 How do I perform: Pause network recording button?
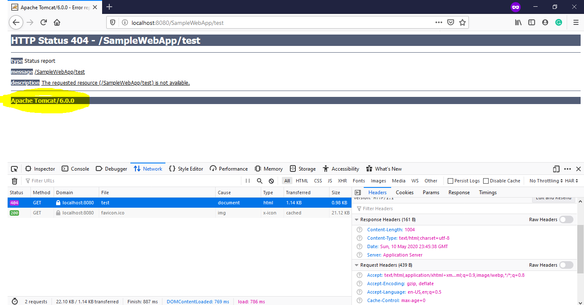tap(248, 181)
